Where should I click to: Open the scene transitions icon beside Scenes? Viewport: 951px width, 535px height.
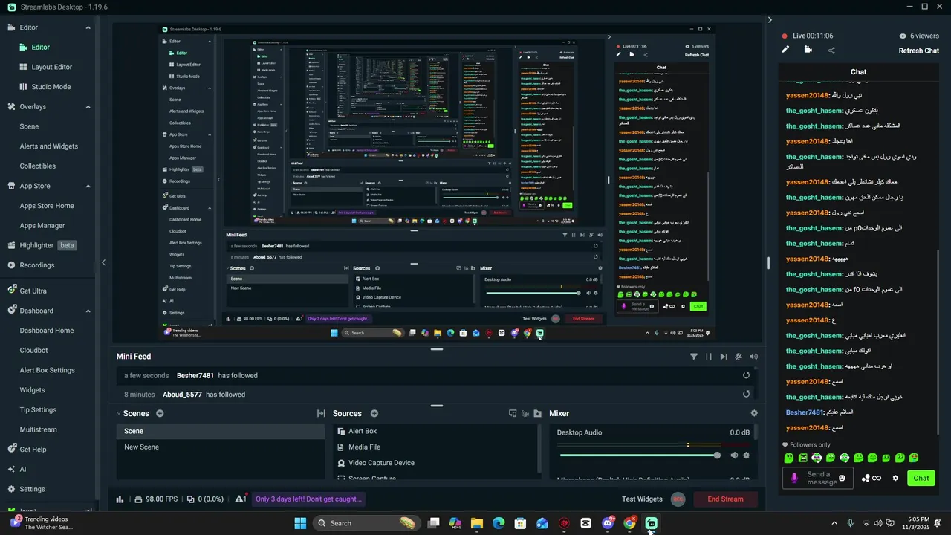[x=321, y=414]
